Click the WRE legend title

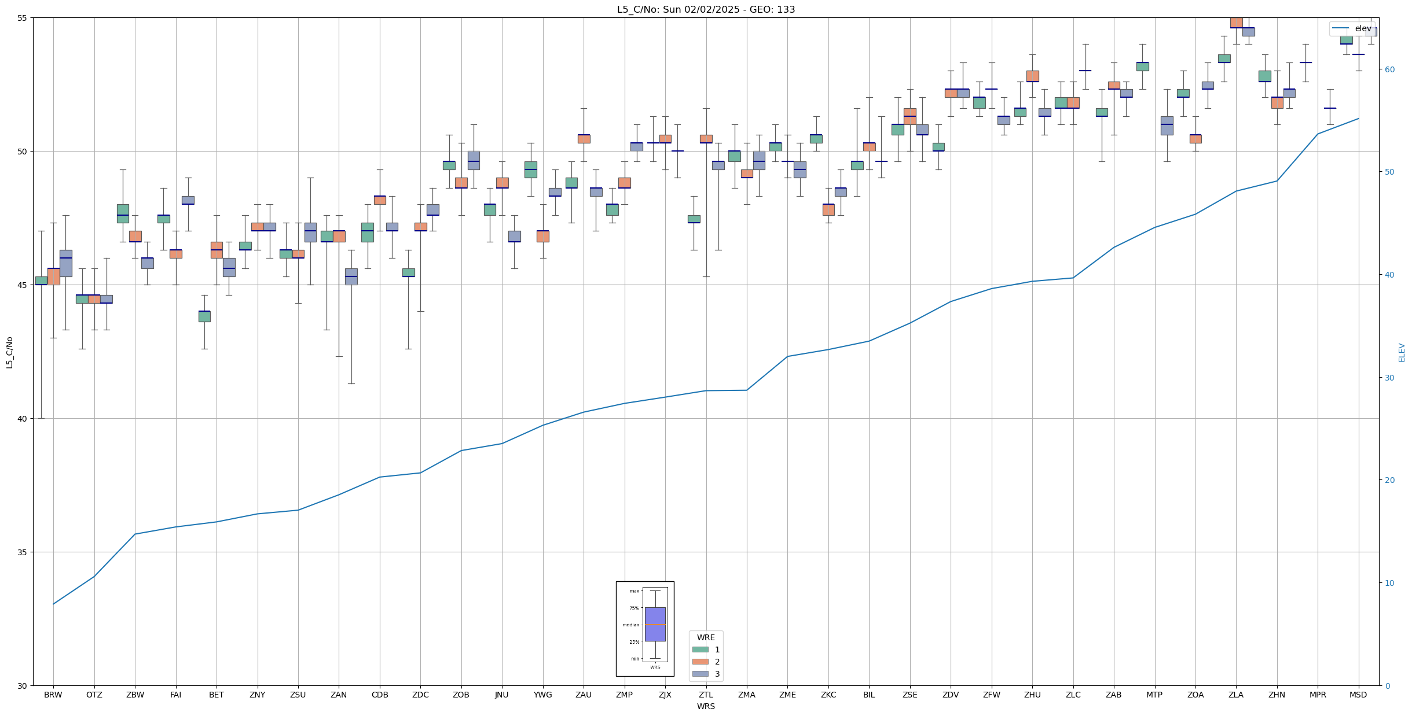point(706,637)
